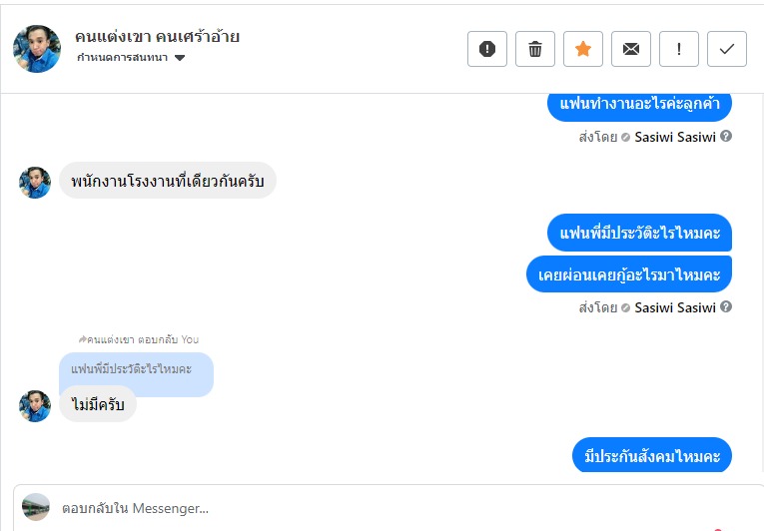Image resolution: width=764 pixels, height=531 pixels.
Task: Mark conversation done with checkmark icon
Action: pos(727,49)
